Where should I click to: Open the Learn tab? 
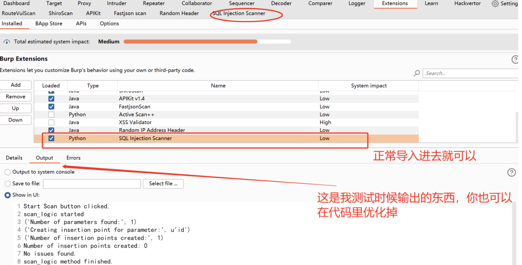click(432, 3)
